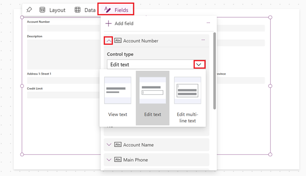
Task: Click the plus icon beside Add field
Action: pos(108,23)
